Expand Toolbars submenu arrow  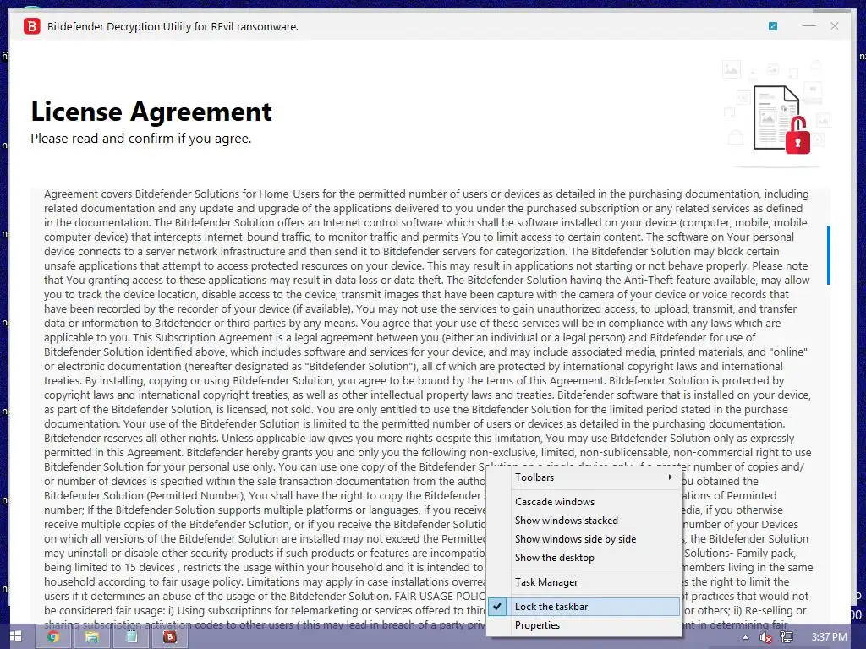pyautogui.click(x=671, y=477)
